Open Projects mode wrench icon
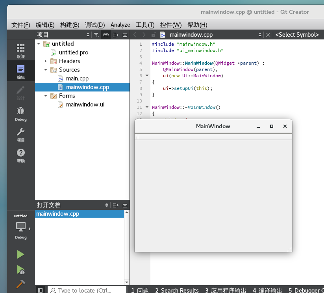The height and width of the screenshot is (293, 324). click(20, 132)
